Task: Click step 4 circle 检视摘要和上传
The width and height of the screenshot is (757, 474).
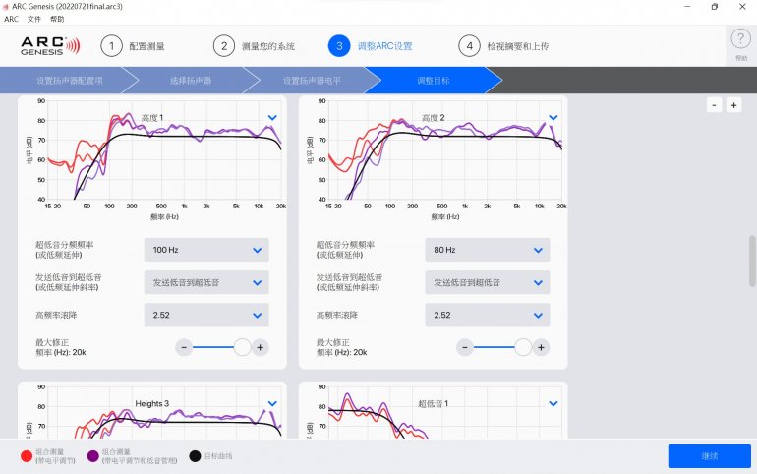Action: pyautogui.click(x=469, y=46)
